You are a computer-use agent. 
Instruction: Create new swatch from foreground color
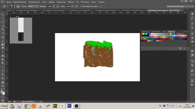(180, 48)
